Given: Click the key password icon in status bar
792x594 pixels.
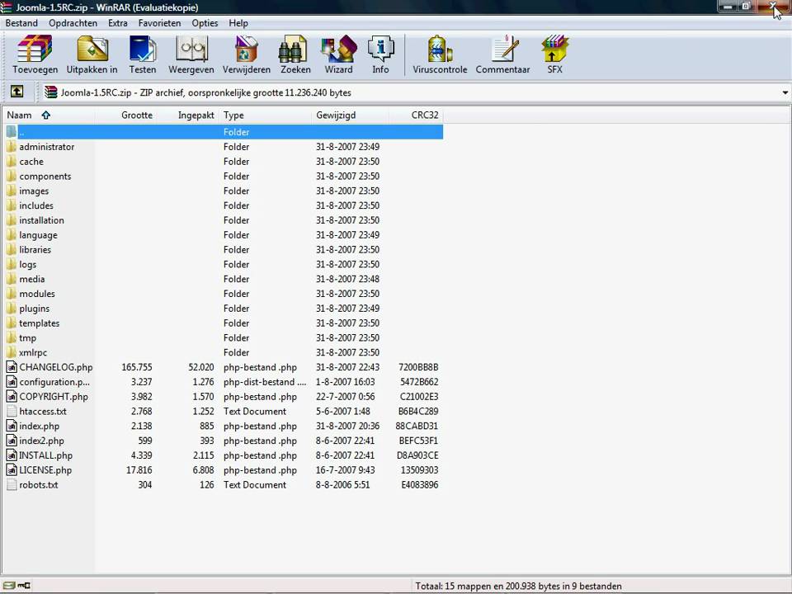Looking at the screenshot, I should point(24,586).
